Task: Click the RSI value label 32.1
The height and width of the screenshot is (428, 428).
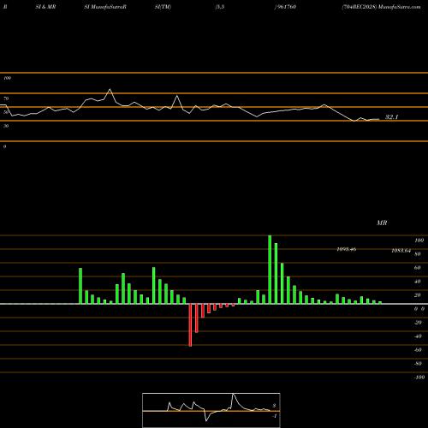Action: pyautogui.click(x=391, y=117)
